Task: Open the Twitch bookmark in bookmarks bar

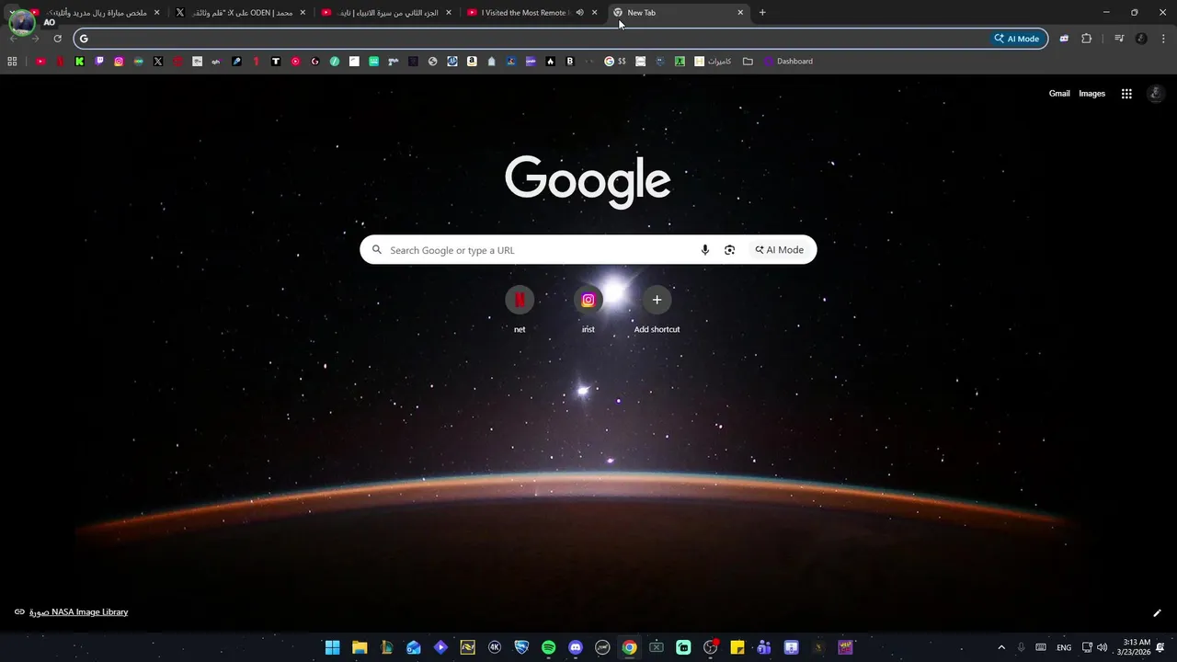Action: coord(99,62)
